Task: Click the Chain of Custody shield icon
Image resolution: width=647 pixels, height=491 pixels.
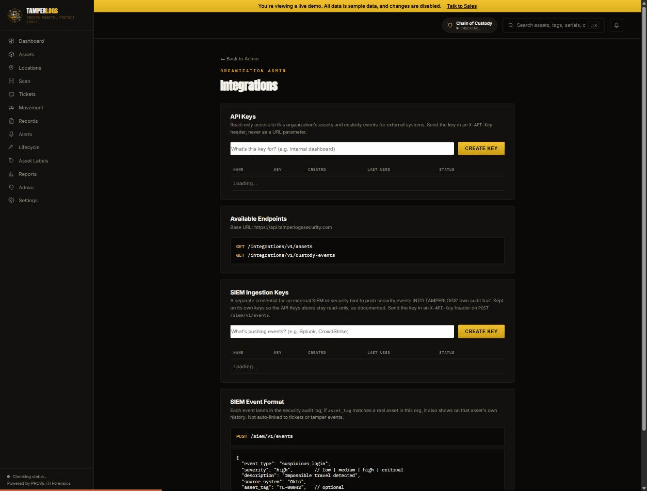Action: 450,25
